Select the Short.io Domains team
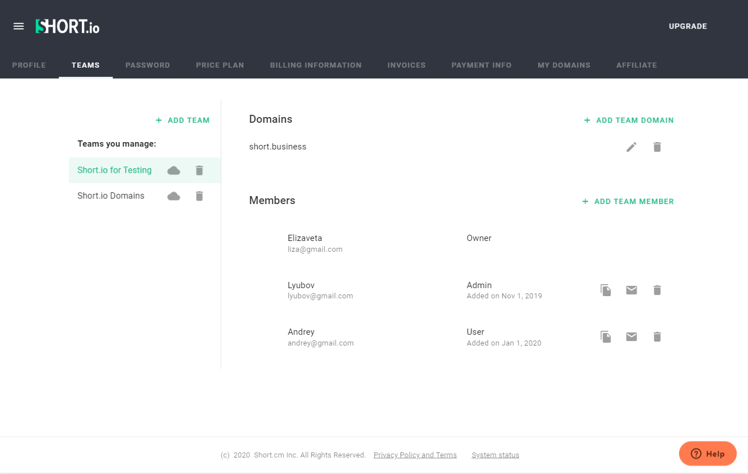This screenshot has height=474, width=748. click(x=111, y=196)
